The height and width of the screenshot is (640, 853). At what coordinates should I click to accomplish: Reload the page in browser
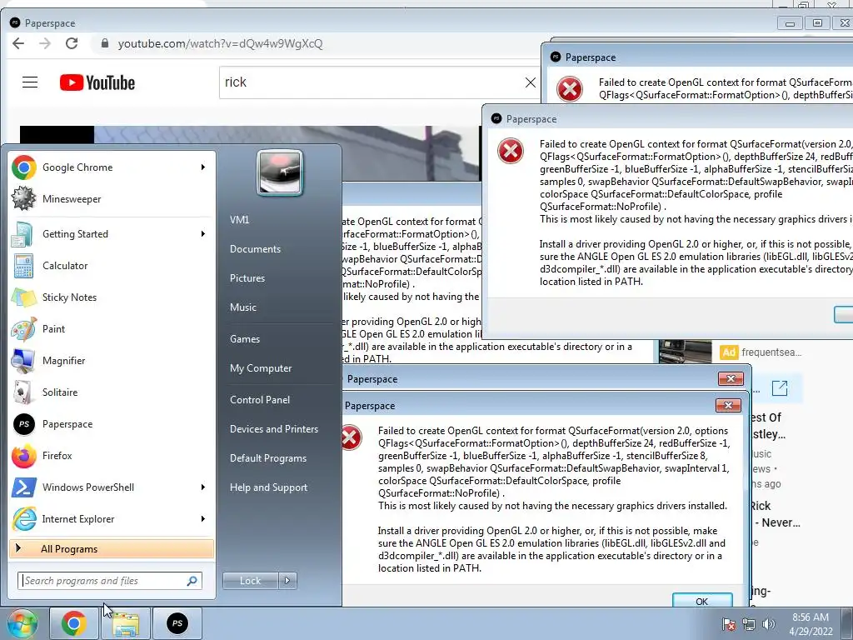pos(72,43)
